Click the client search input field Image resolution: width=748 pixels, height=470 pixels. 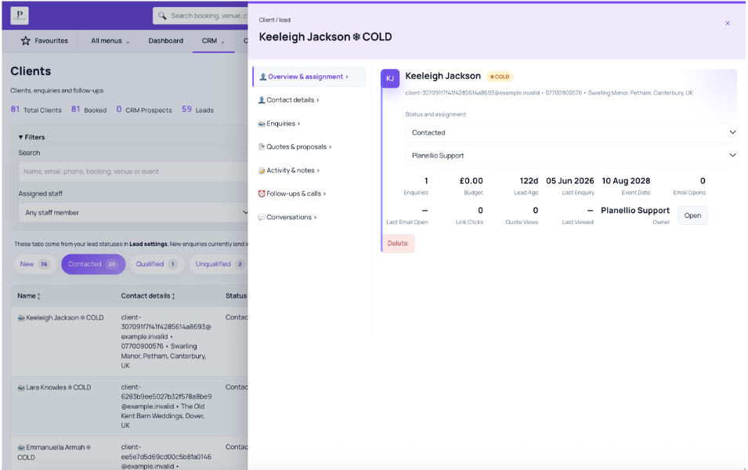tap(134, 172)
